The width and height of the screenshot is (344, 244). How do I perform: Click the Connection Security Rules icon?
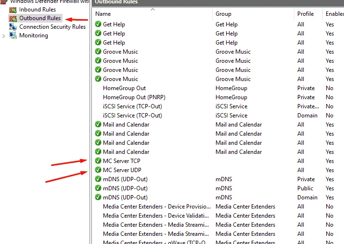pos(13,27)
